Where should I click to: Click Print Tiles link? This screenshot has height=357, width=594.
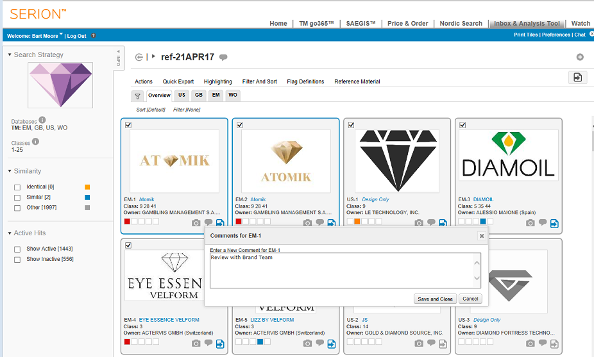526,35
